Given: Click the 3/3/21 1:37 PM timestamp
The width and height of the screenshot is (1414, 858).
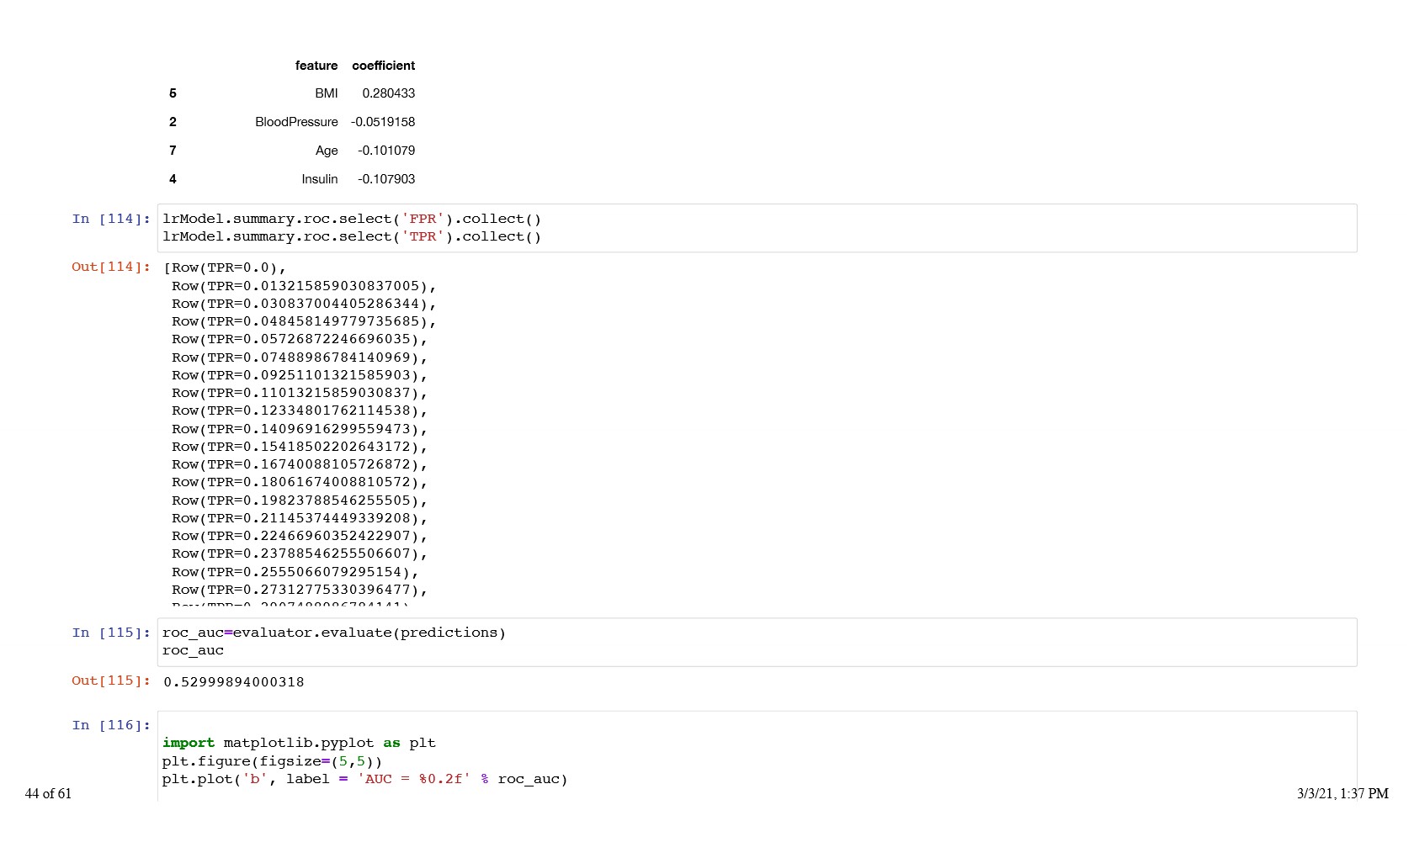Looking at the screenshot, I should pos(1342,793).
